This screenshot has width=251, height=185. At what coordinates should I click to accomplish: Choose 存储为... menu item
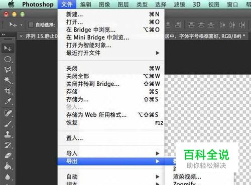coord(111,99)
